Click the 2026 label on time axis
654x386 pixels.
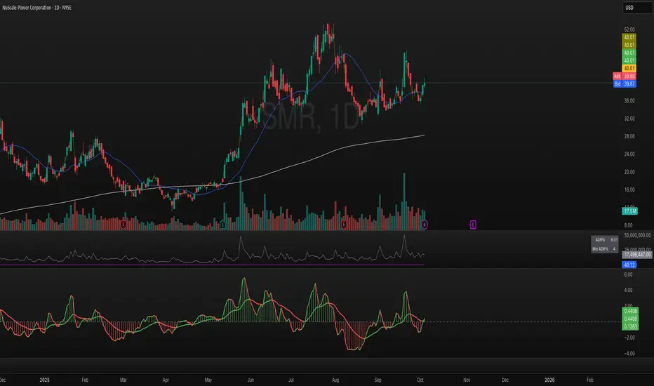coord(549,380)
